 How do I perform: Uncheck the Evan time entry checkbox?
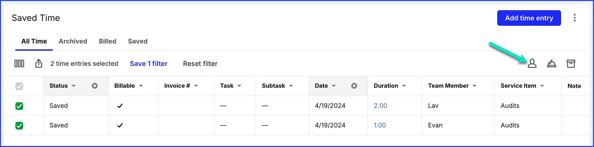19,126
